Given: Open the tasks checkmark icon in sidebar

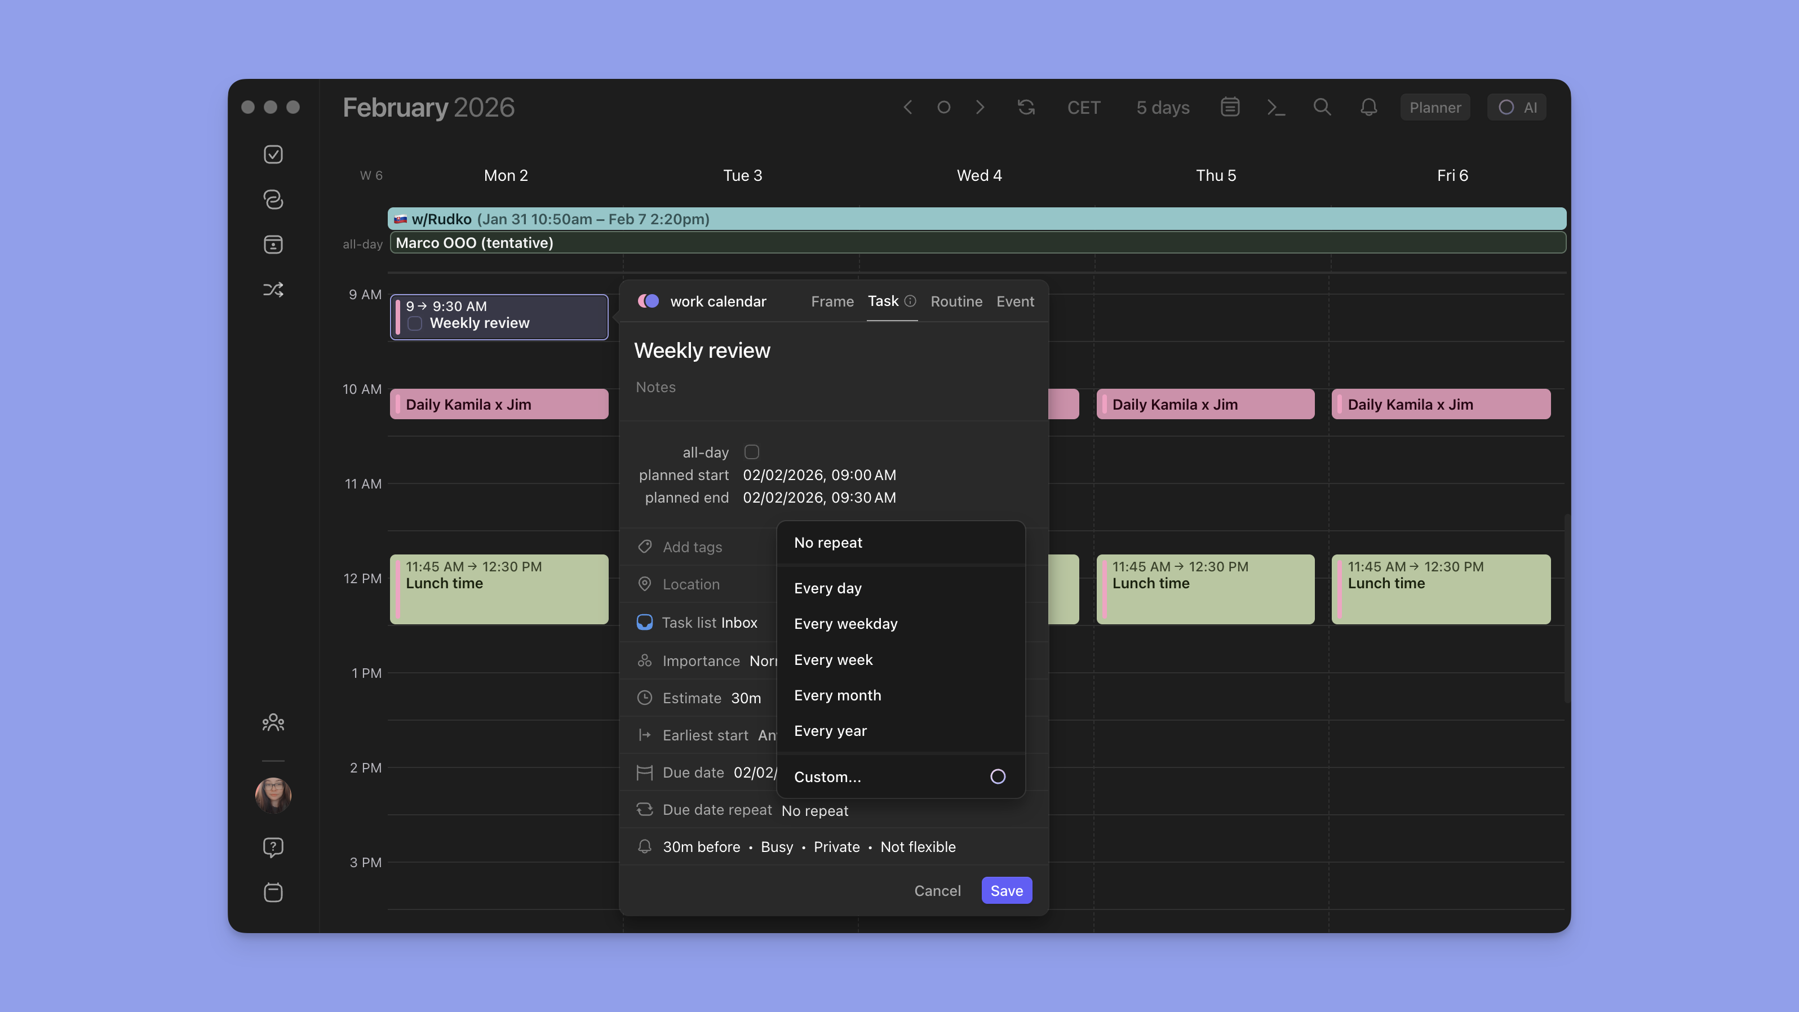Looking at the screenshot, I should [x=273, y=154].
